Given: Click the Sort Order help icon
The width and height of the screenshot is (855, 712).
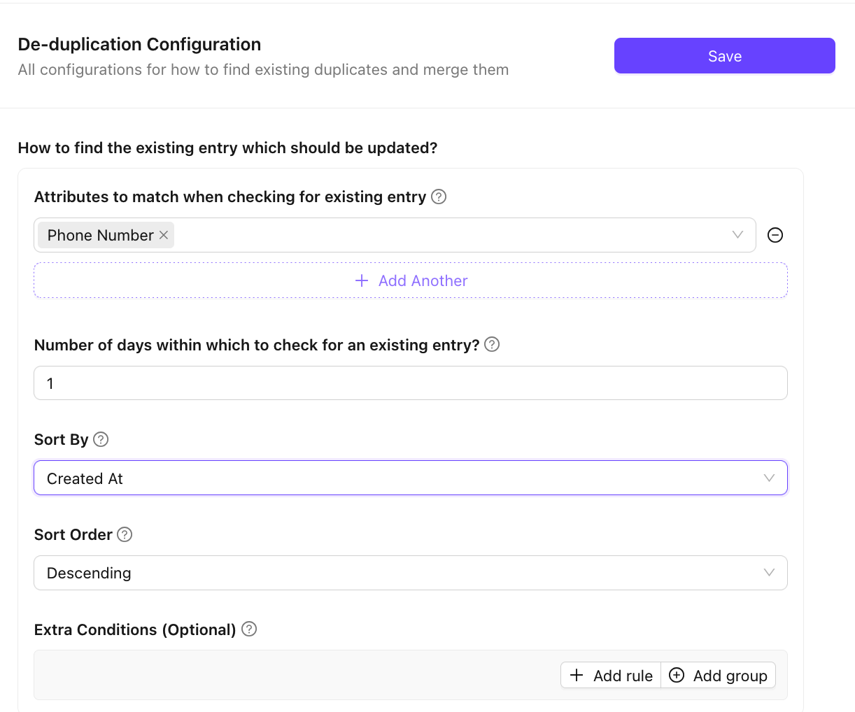Looking at the screenshot, I should pos(125,534).
